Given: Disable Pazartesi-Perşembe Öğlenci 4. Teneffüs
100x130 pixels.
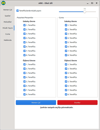Looking at the screenshot, I should tap(25, 77).
